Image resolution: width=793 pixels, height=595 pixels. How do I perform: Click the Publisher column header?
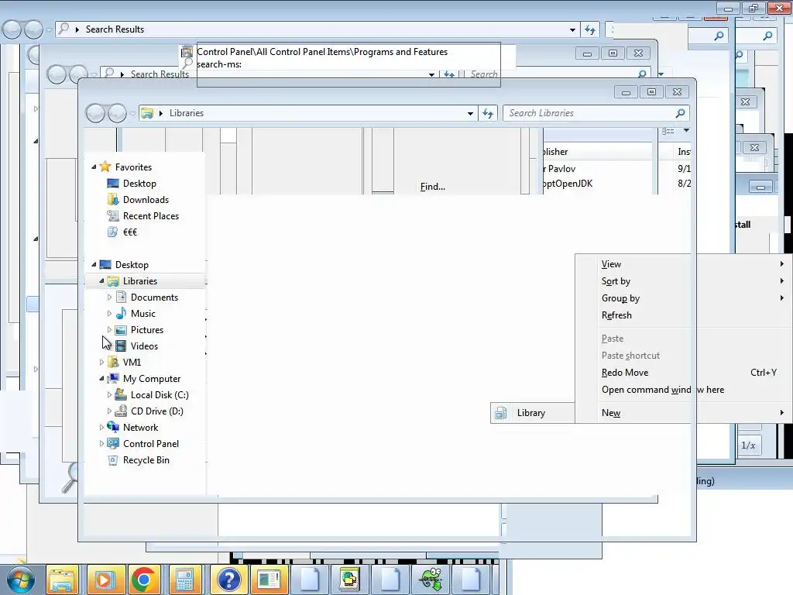point(597,151)
